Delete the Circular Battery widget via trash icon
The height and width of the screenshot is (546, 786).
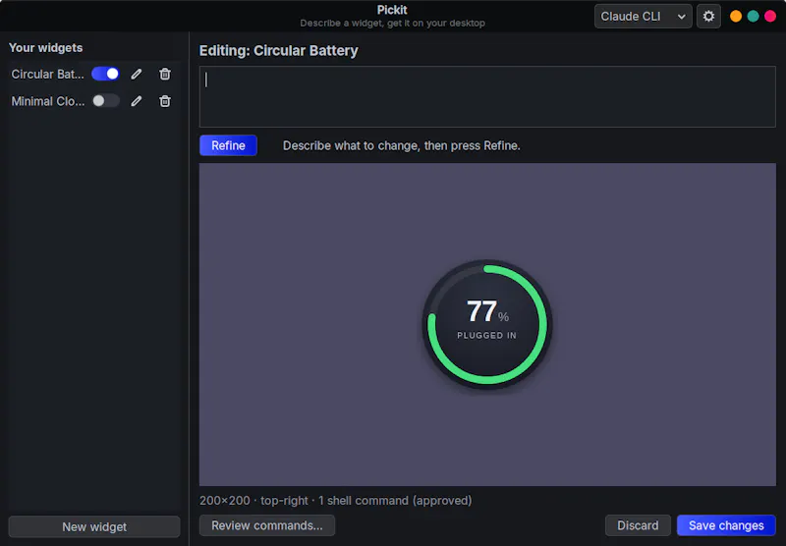[x=165, y=74]
